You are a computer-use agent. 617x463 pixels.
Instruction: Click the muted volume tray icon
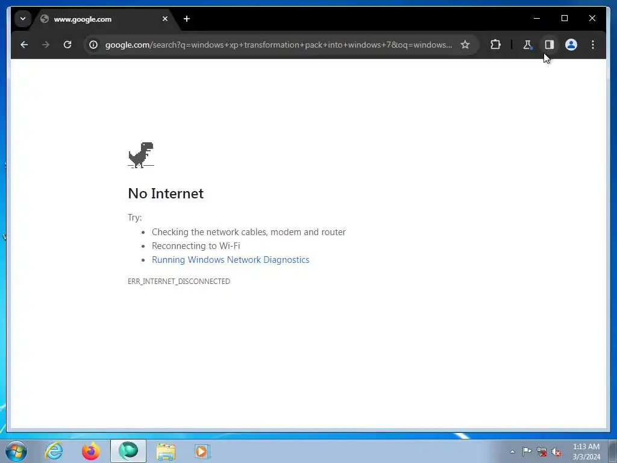pos(556,452)
